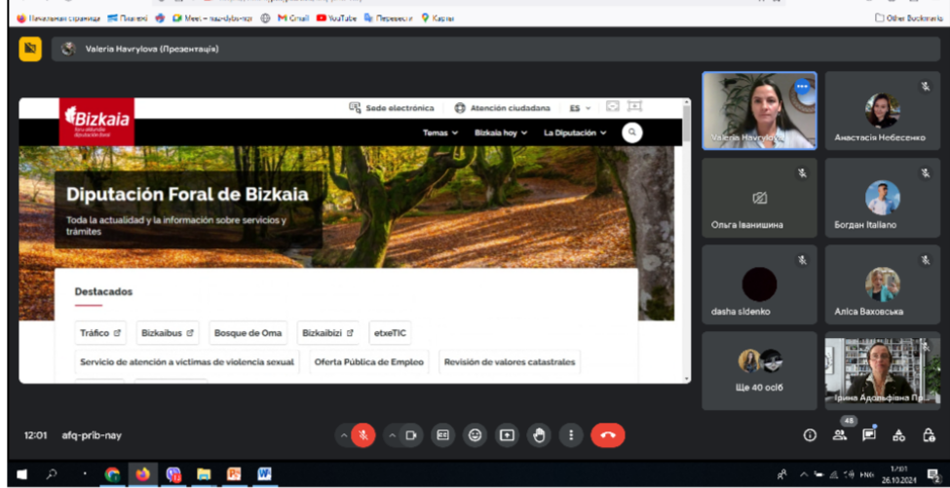Open Word from taskbar
Viewport: 950px width, 488px height.
click(264, 474)
